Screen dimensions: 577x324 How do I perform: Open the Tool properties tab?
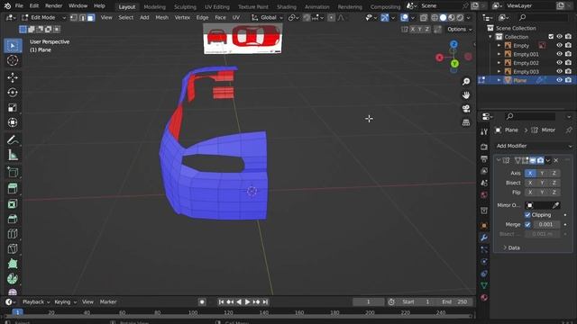point(484,131)
